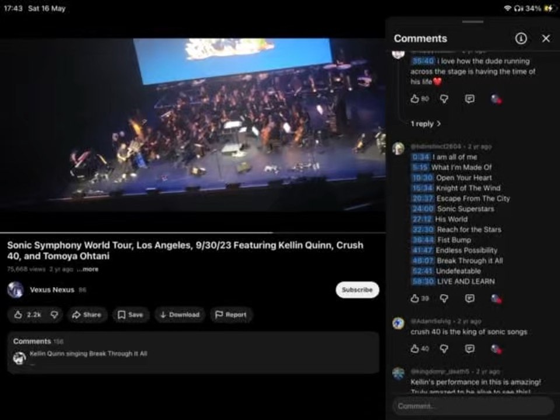
Task: Jump to 10:30 Open Your Heart
Action: [x=422, y=178]
